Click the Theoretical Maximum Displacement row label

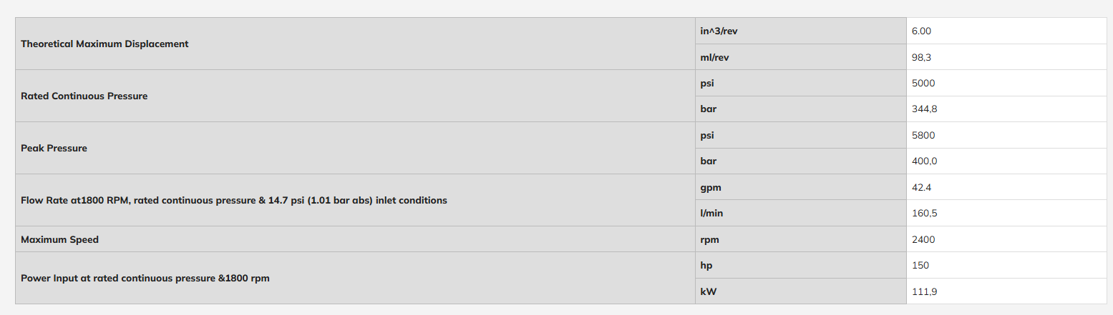click(105, 44)
